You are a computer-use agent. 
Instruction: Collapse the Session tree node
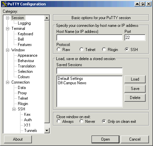point(7,18)
